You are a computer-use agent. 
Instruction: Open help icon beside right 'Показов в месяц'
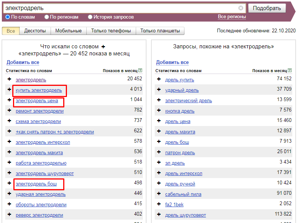pyautogui.click(x=289, y=70)
